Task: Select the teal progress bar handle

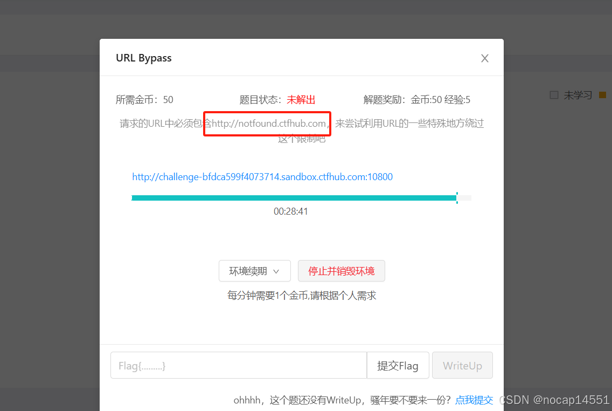Action: click(457, 198)
